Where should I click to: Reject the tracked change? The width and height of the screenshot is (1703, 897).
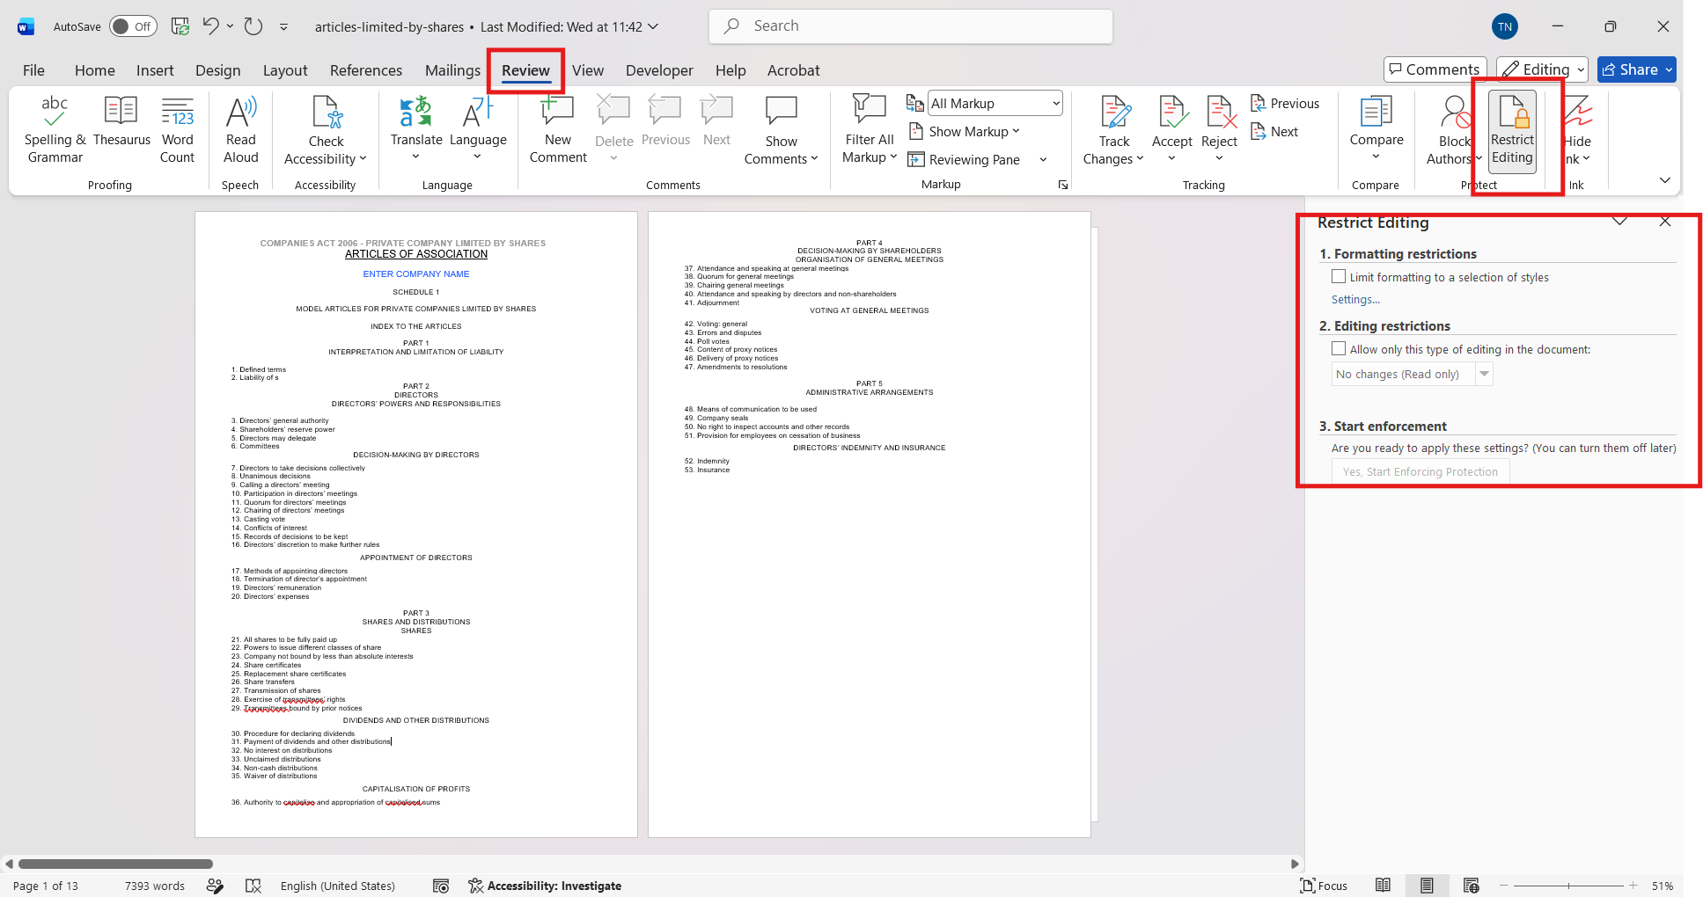point(1219,130)
